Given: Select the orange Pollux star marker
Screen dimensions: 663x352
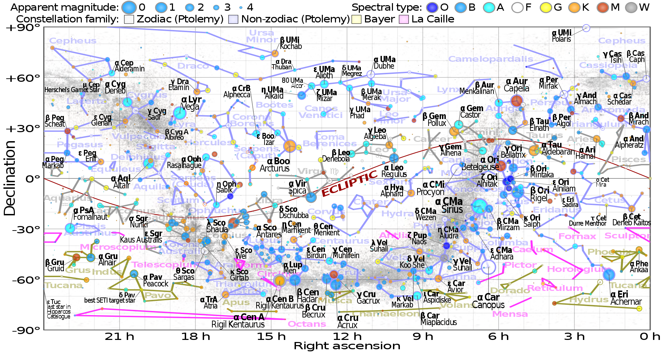Looking at the screenshot, I should coord(454,131).
